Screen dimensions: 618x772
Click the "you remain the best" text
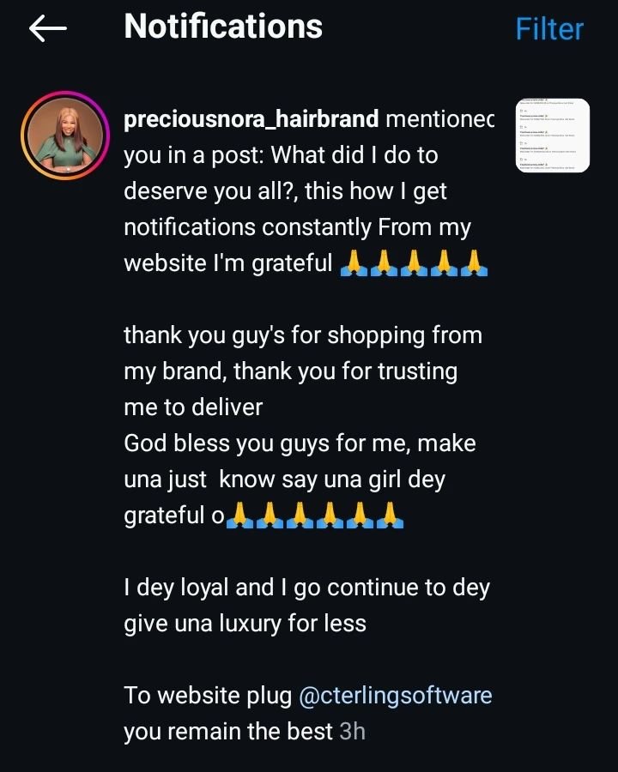click(x=227, y=732)
